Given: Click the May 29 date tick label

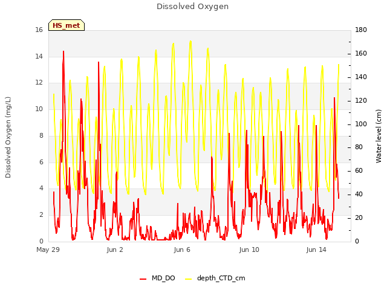Looking at the screenshot, I should (x=48, y=250).
